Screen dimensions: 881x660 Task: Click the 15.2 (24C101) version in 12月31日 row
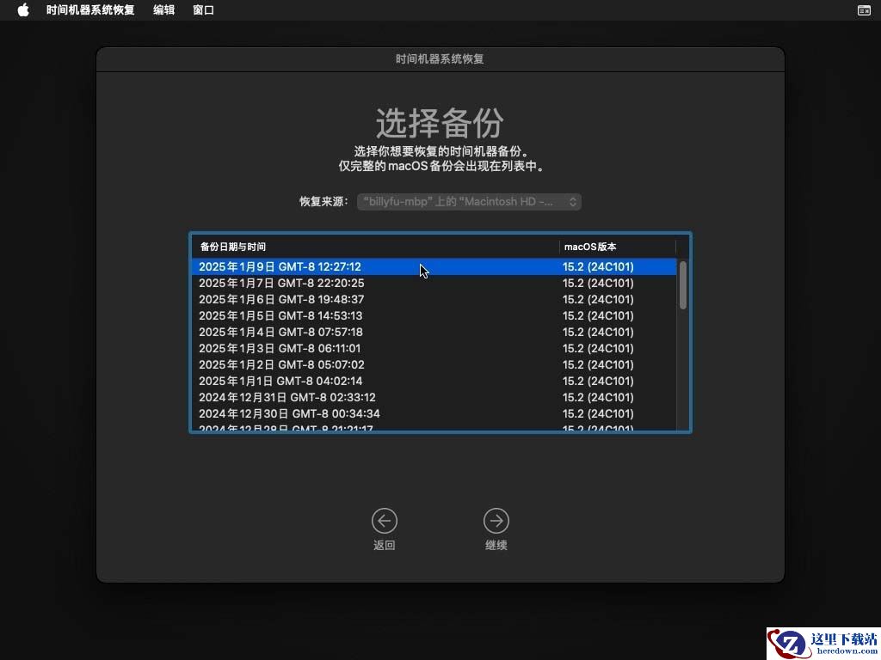pos(598,397)
